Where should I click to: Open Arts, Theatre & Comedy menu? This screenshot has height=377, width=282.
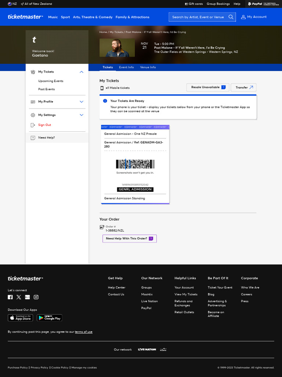pyautogui.click(x=93, y=17)
